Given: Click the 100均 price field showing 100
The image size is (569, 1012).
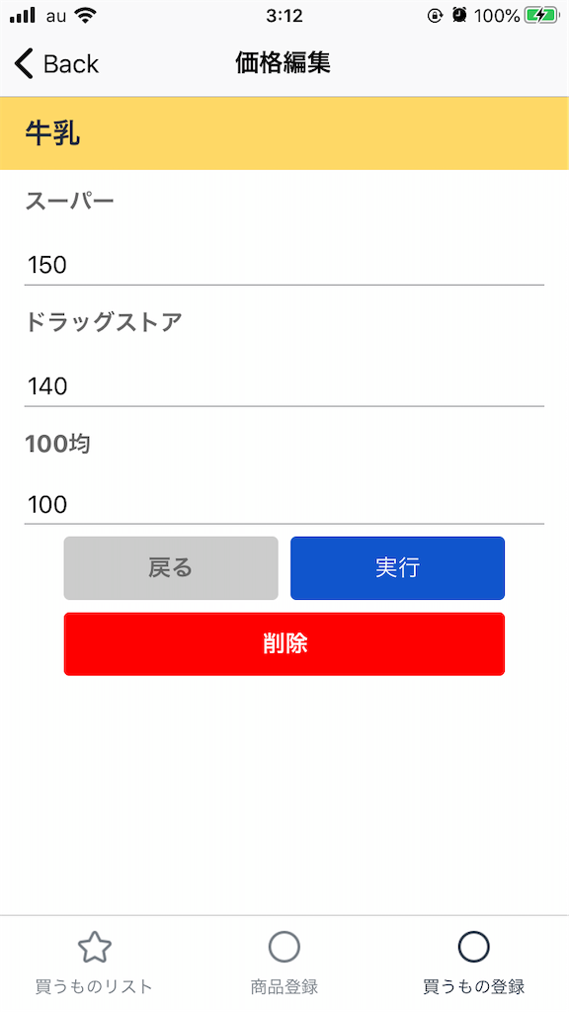Looking at the screenshot, I should coord(284,504).
